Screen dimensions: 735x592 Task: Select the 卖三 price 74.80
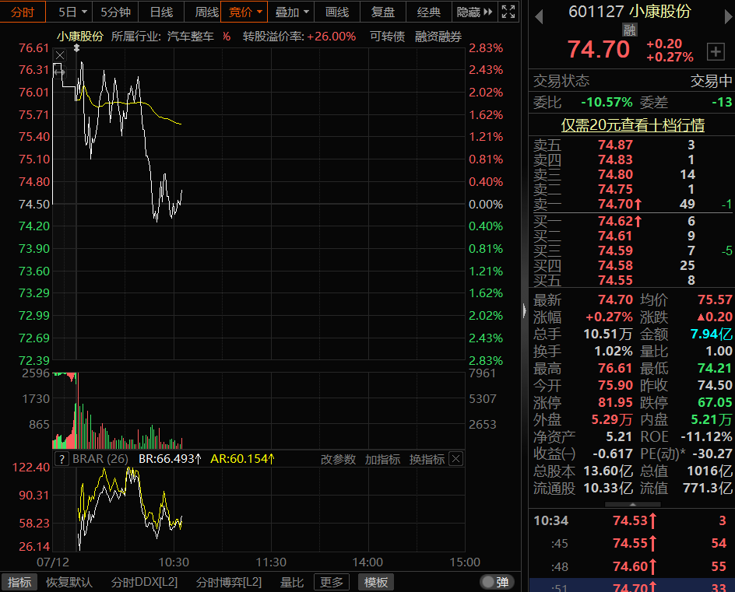[615, 174]
